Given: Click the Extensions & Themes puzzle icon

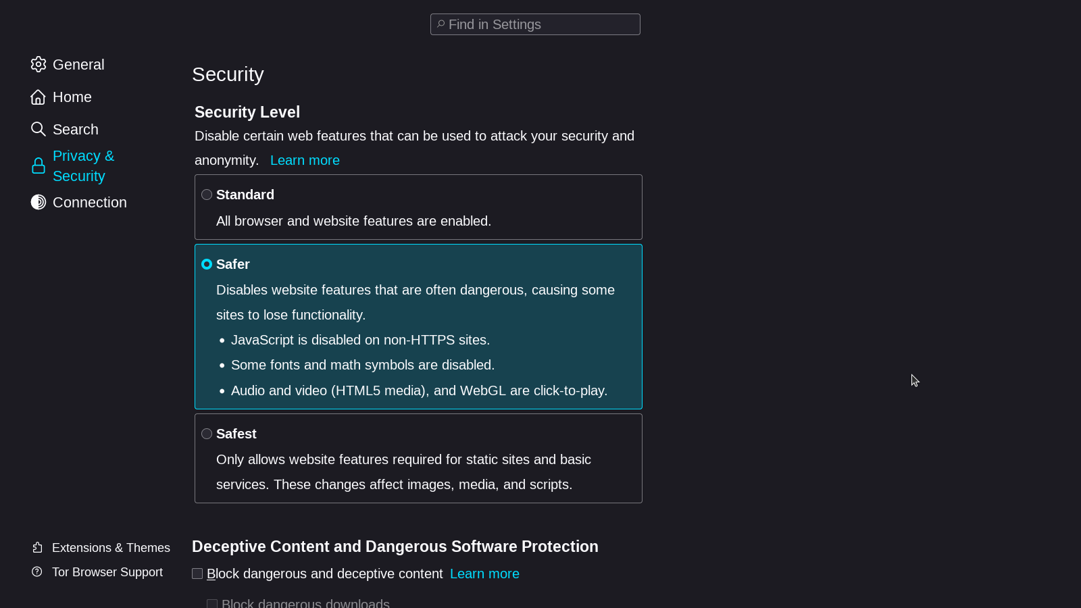Looking at the screenshot, I should 38,548.
